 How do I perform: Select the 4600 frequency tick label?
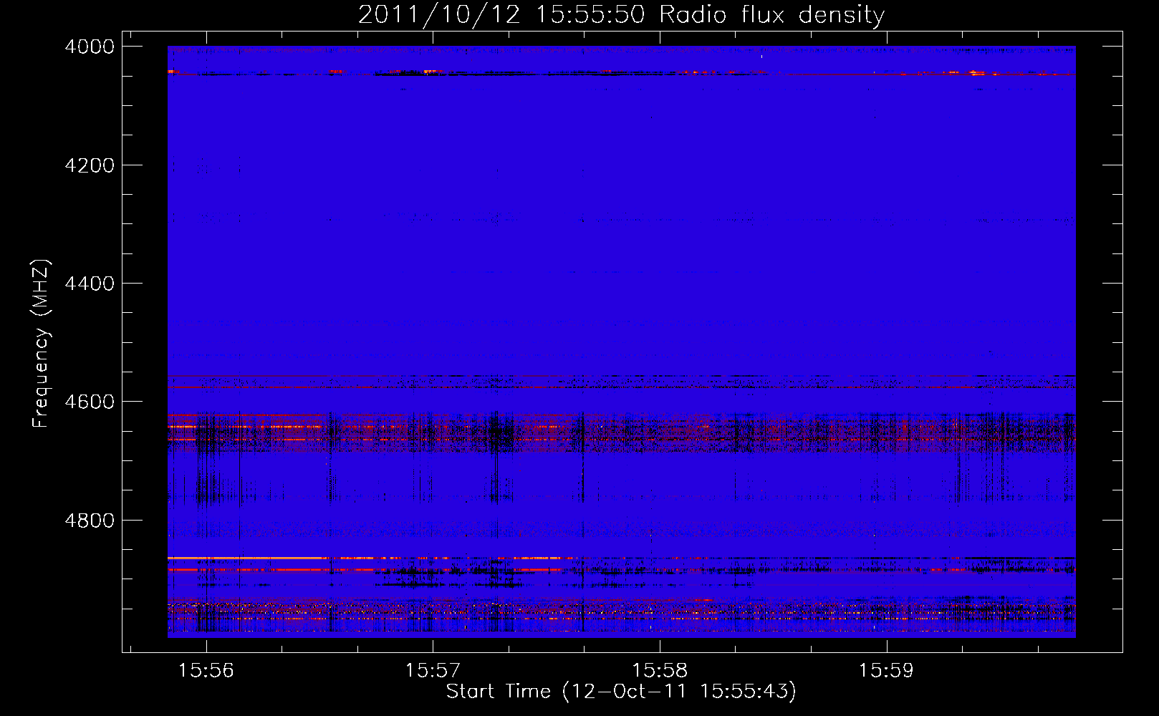pos(90,402)
